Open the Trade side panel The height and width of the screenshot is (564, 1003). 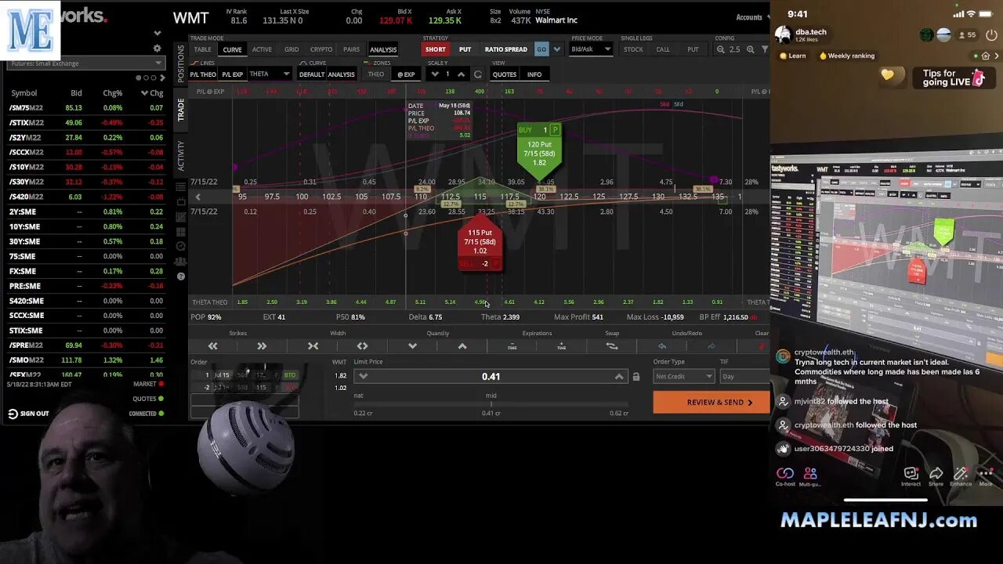[x=181, y=110]
